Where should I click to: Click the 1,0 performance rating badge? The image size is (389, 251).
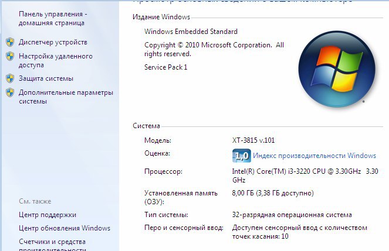(241, 156)
